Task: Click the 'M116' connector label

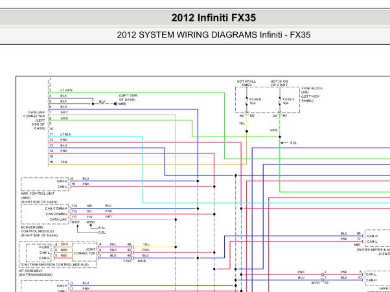Action: click(142, 261)
